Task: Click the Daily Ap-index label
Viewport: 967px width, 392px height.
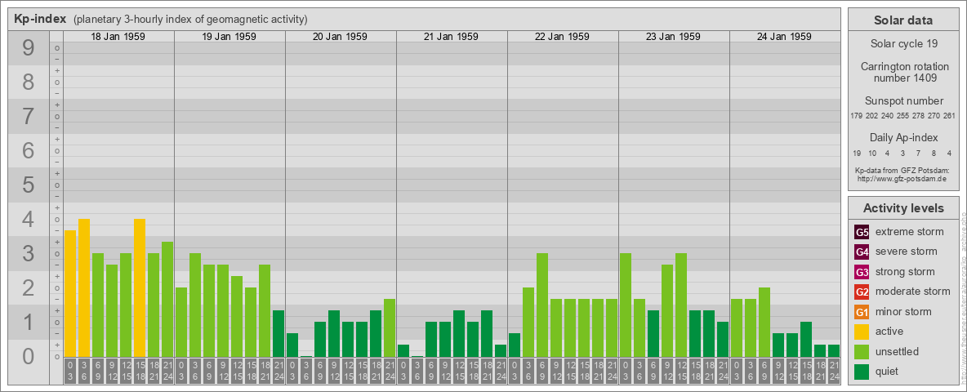Action: pos(903,138)
